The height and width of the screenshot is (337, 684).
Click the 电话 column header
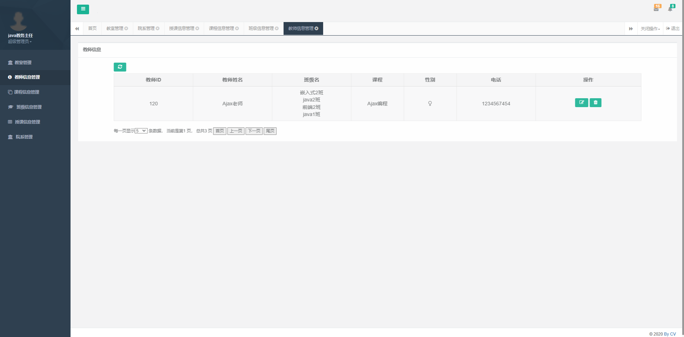[496, 80]
